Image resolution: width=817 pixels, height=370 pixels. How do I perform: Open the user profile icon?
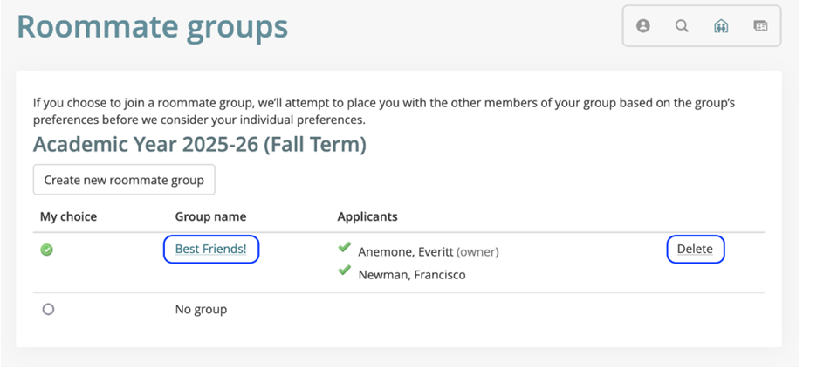(x=643, y=26)
